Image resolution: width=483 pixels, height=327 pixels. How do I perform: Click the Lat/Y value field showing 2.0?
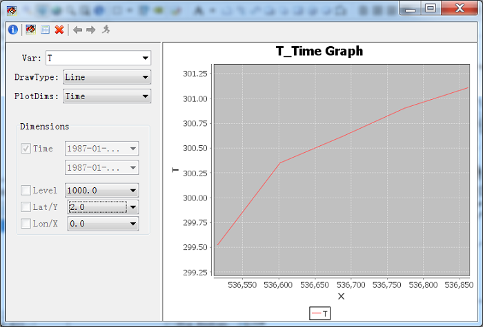click(x=98, y=207)
